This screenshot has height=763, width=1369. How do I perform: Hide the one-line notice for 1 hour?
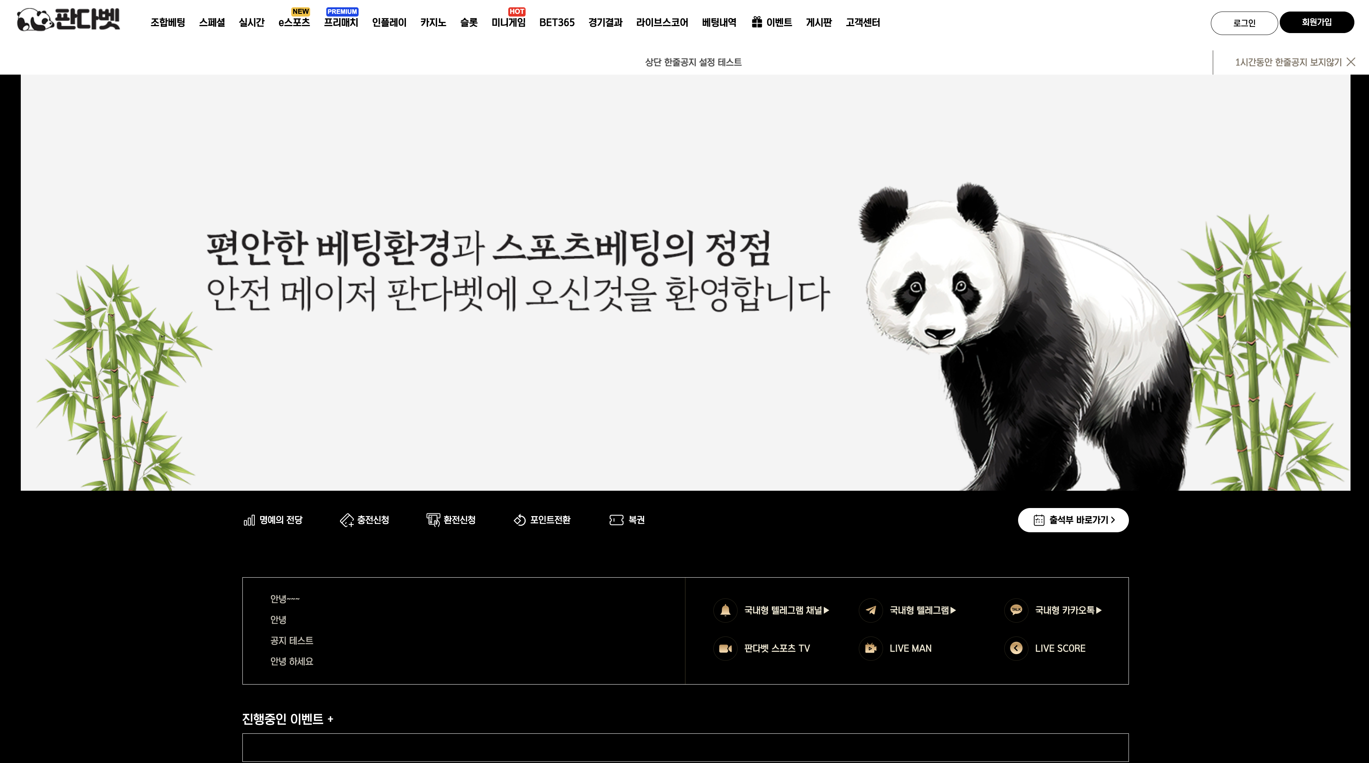tap(1288, 62)
